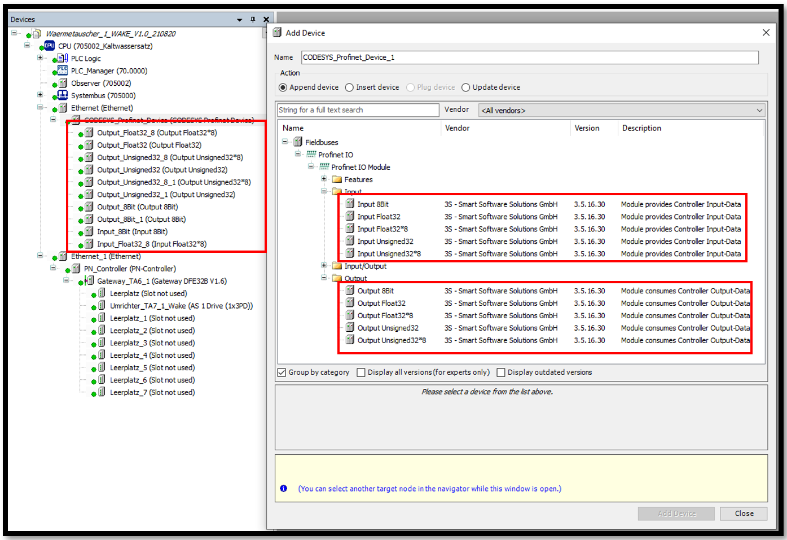Image resolution: width=787 pixels, height=540 pixels.
Task: Select the Update device radio button
Action: pyautogui.click(x=465, y=87)
